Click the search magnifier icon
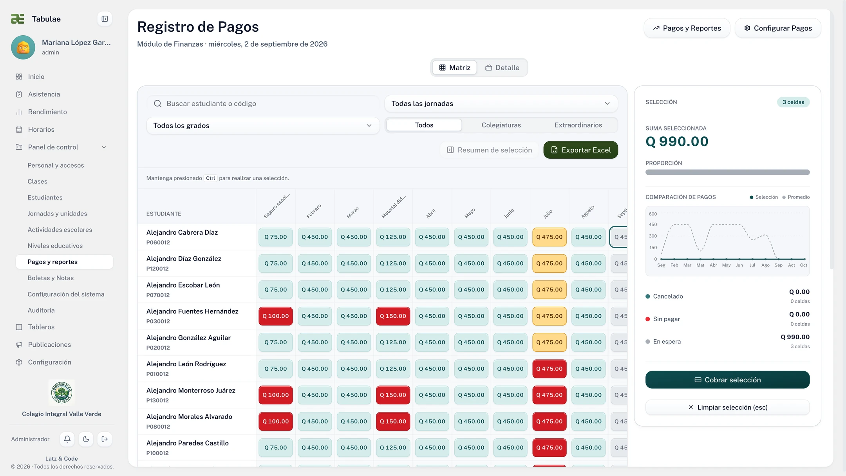 [158, 104]
